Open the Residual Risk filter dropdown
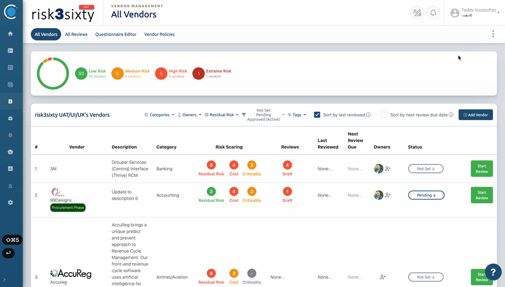This screenshot has height=287, width=505. pos(222,115)
